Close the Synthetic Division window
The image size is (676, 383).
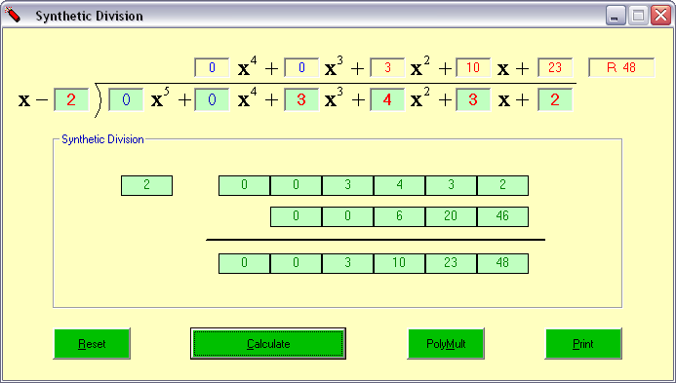coord(661,16)
